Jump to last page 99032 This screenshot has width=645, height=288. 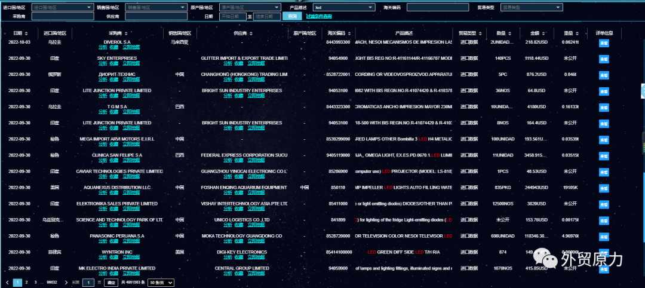52,283
